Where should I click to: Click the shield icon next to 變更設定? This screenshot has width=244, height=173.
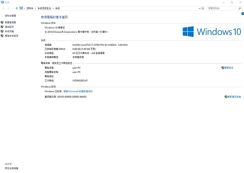[x=223, y=68]
